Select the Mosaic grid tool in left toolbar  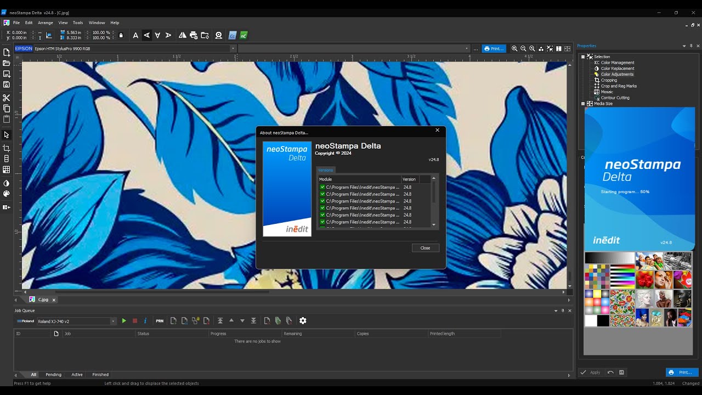[x=7, y=170]
